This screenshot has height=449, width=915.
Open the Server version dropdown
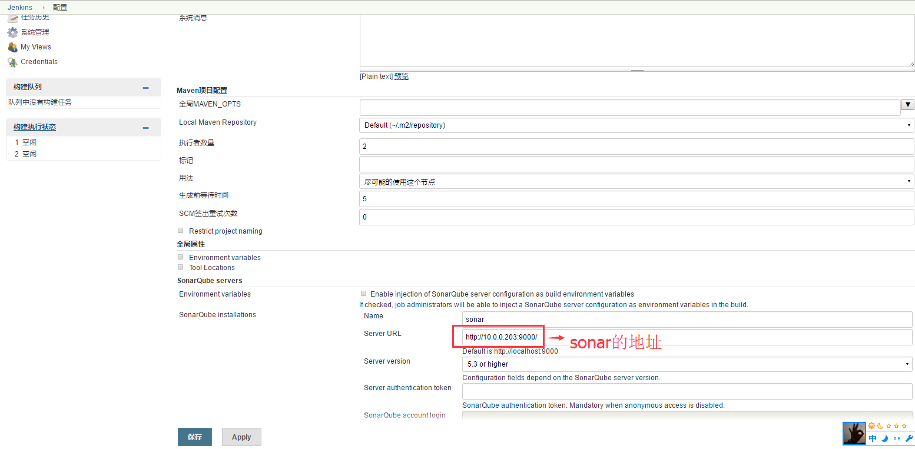pos(687,364)
